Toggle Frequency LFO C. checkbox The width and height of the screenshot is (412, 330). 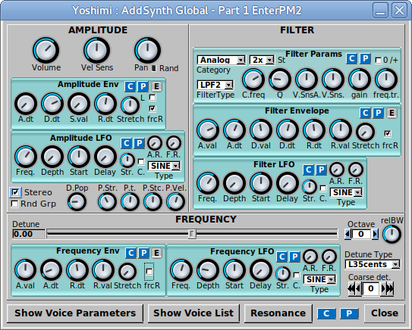coord(297,276)
